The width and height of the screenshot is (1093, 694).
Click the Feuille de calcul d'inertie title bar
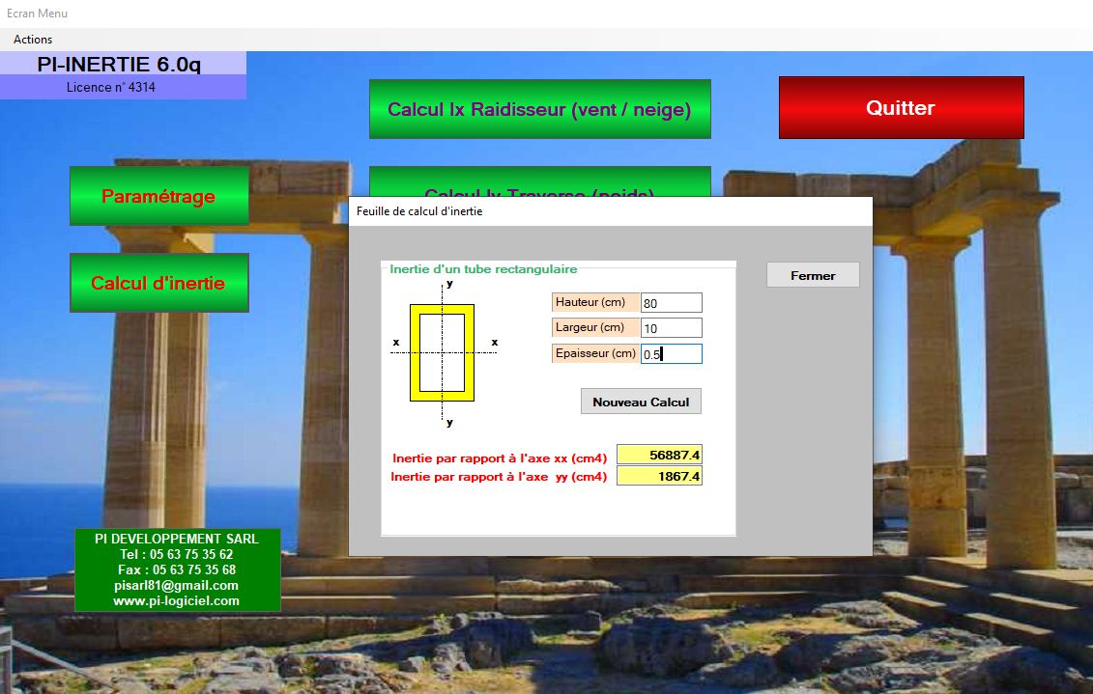click(609, 211)
